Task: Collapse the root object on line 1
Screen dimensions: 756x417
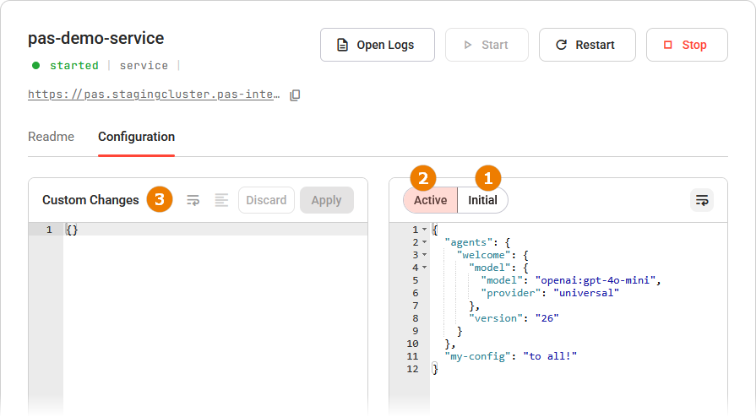Action: pyautogui.click(x=424, y=230)
